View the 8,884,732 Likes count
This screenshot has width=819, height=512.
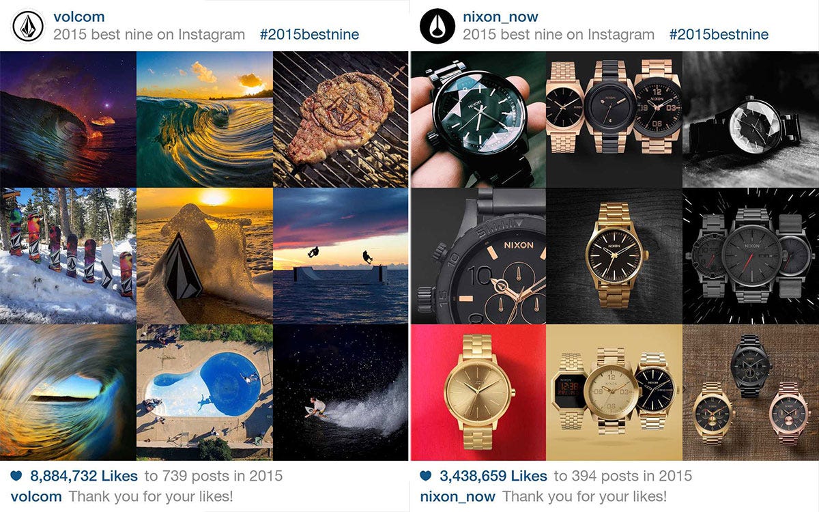pyautogui.click(x=84, y=476)
